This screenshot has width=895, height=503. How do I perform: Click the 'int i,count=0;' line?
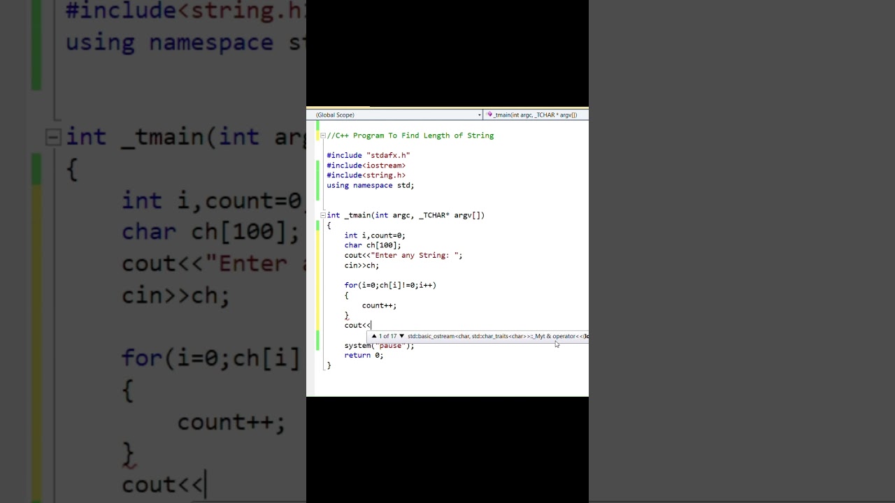point(375,235)
